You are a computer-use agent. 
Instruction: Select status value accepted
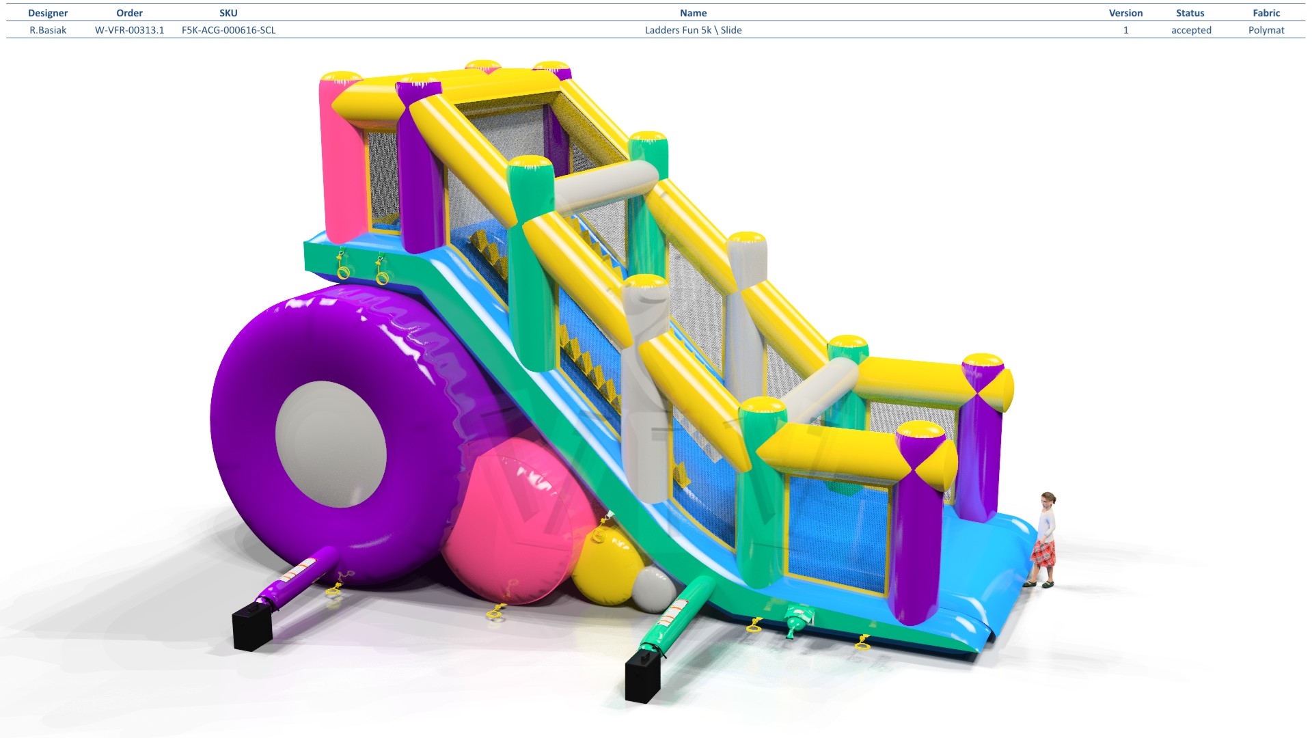click(1191, 30)
